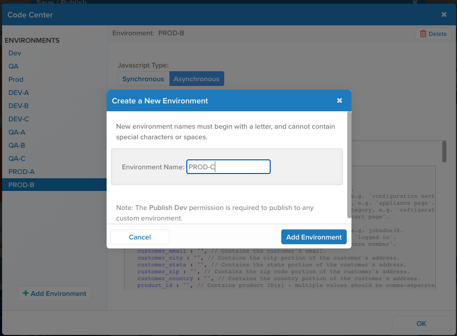Image resolution: width=457 pixels, height=336 pixels.
Task: Close the Code Center window
Action: tap(444, 15)
